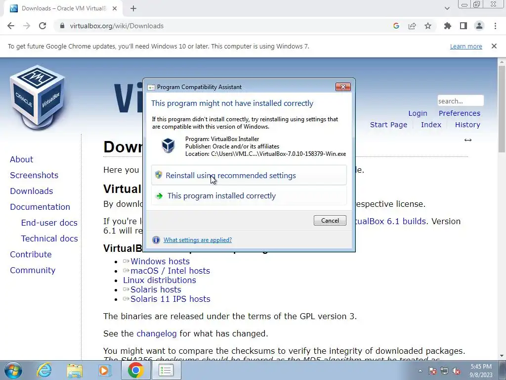Click the Action Center flag icon
Screen dimensions: 506x380
point(432,371)
